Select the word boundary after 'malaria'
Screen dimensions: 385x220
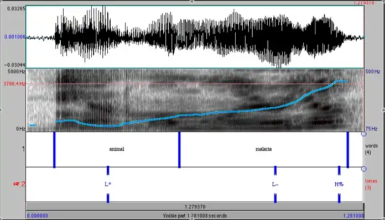click(348, 150)
